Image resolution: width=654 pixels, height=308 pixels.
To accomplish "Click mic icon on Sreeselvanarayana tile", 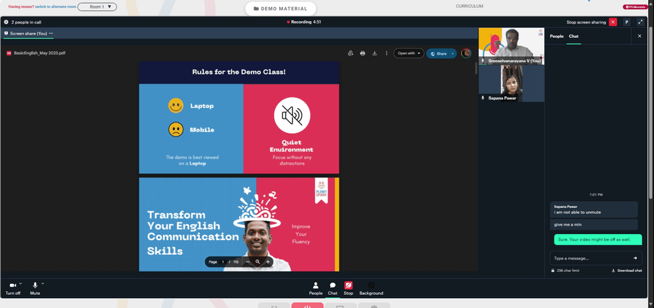I will click(483, 61).
